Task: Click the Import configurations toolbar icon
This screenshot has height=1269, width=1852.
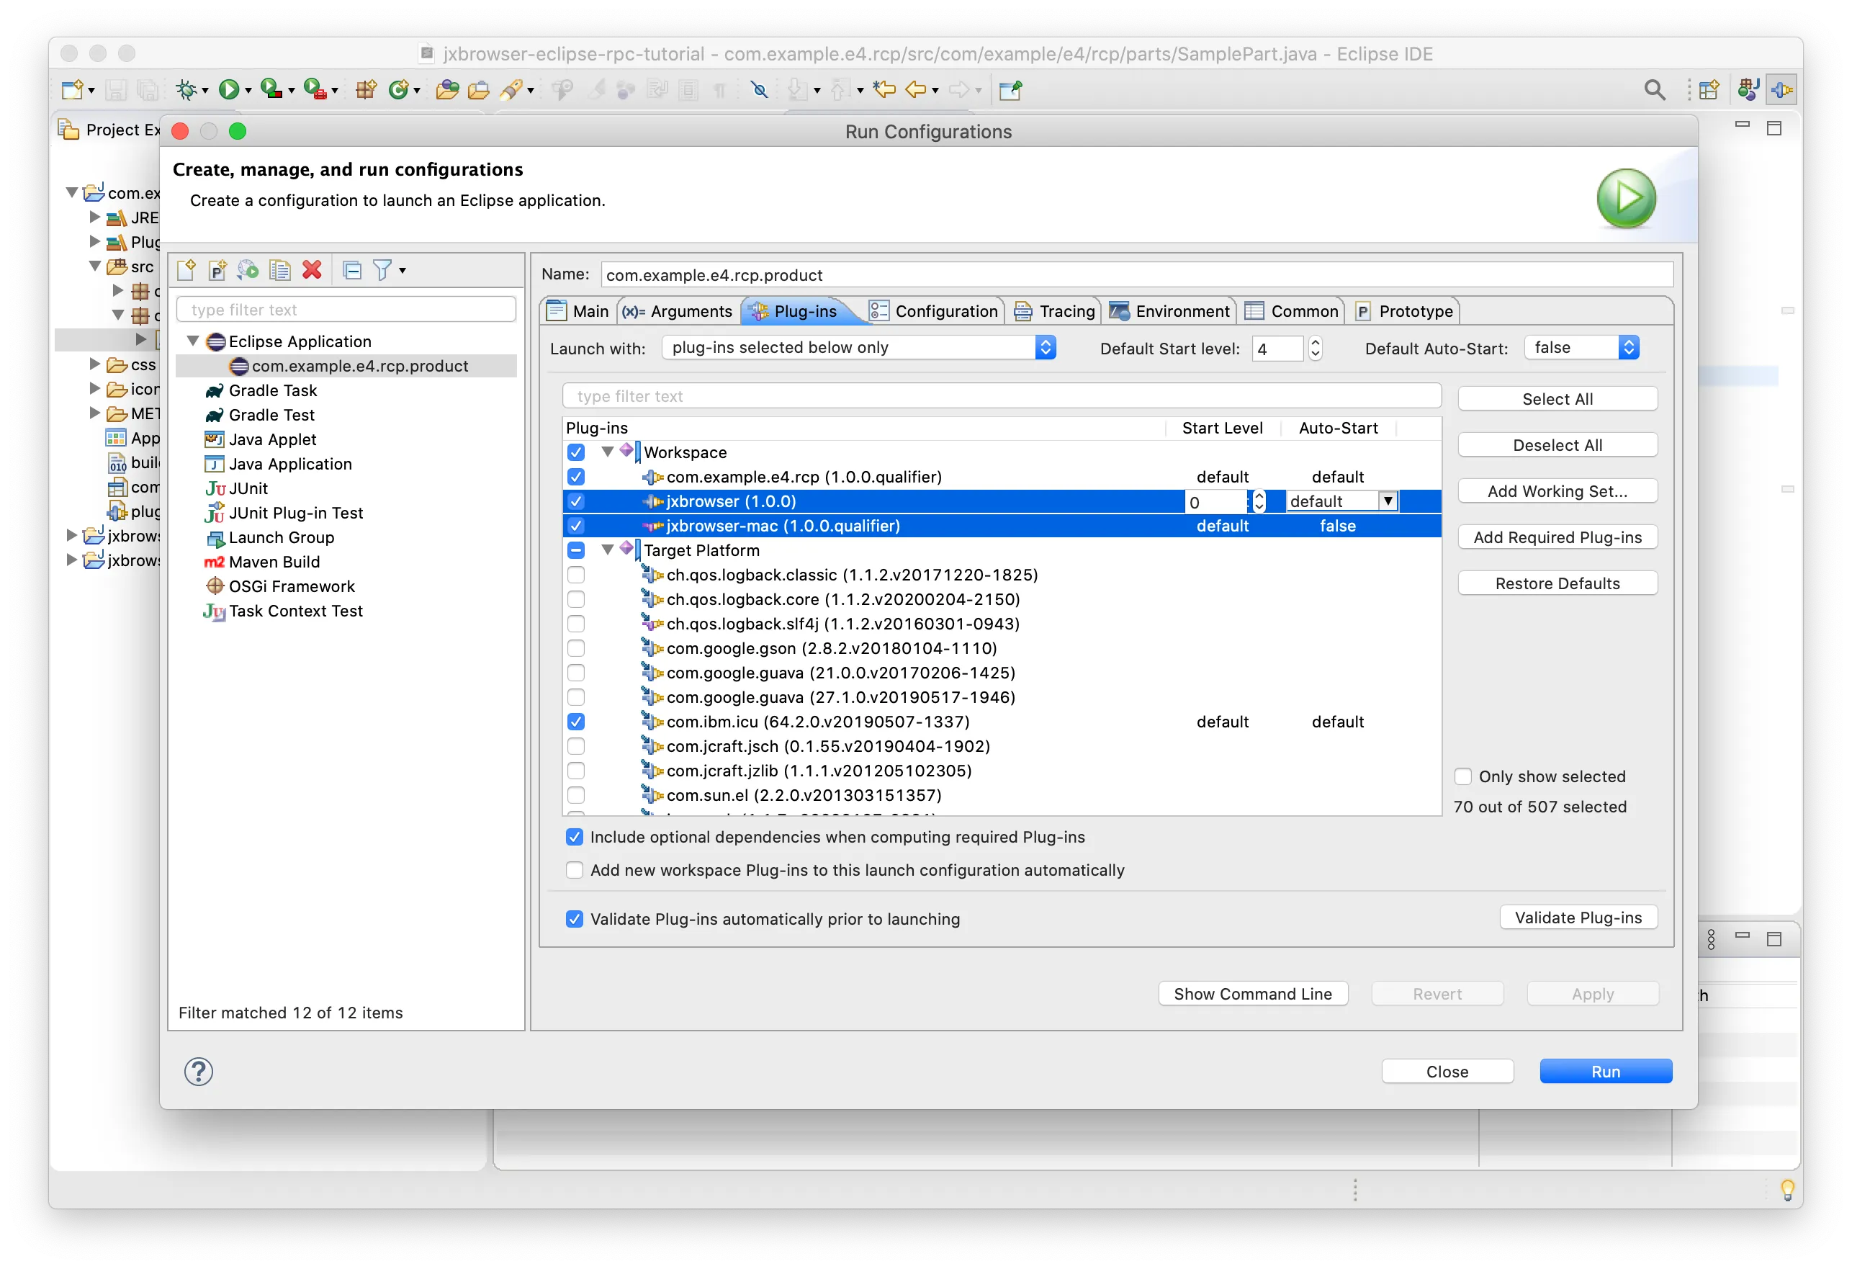Action: 248,272
